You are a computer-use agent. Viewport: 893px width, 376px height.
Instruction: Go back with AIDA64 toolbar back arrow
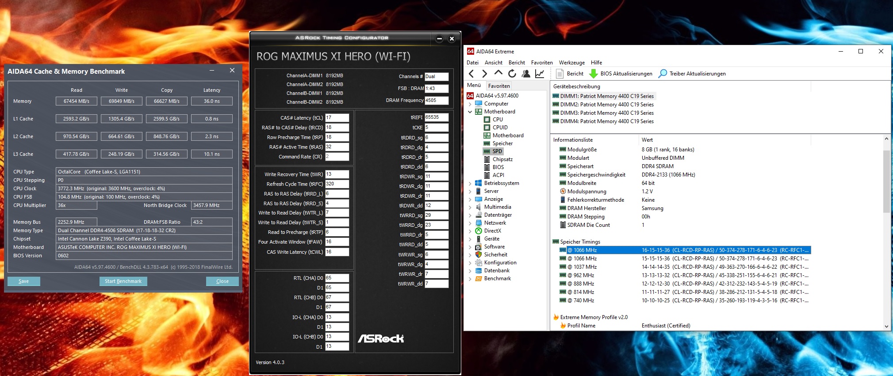471,74
